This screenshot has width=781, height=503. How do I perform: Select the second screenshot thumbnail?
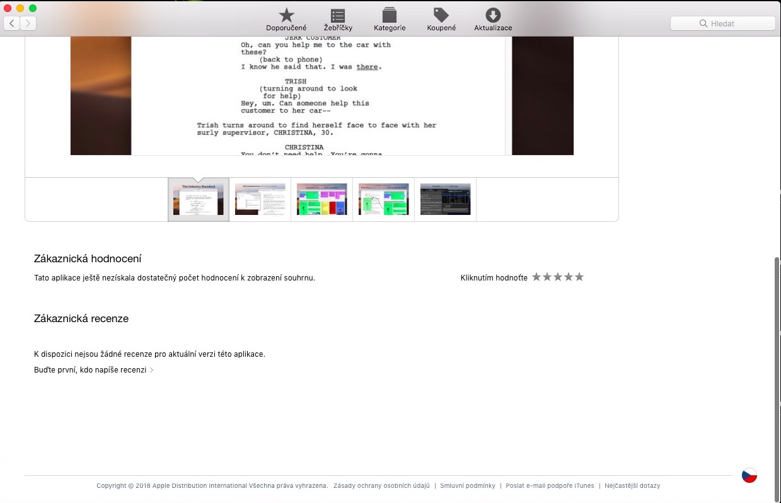[x=260, y=199]
